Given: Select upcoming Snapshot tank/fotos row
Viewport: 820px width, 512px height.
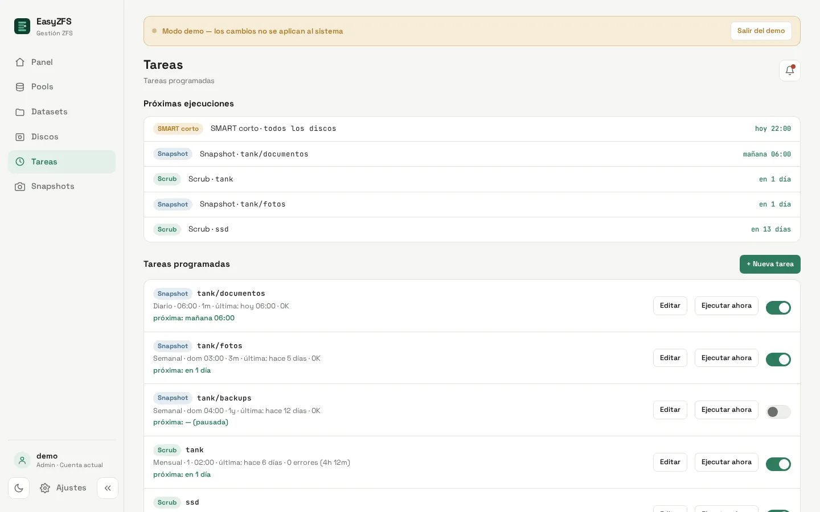Looking at the screenshot, I should (472, 204).
